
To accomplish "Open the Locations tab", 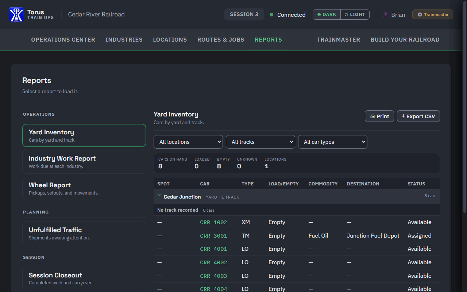I will click(170, 39).
